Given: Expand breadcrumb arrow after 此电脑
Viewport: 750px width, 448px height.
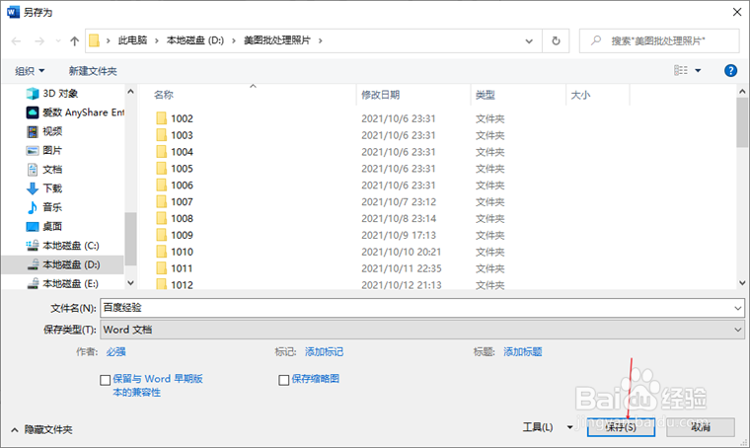Looking at the screenshot, I should point(156,40).
